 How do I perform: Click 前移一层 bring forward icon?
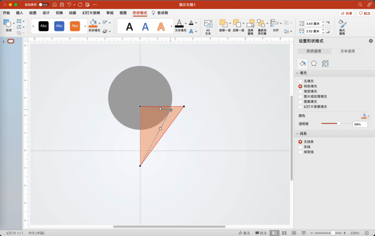click(223, 23)
